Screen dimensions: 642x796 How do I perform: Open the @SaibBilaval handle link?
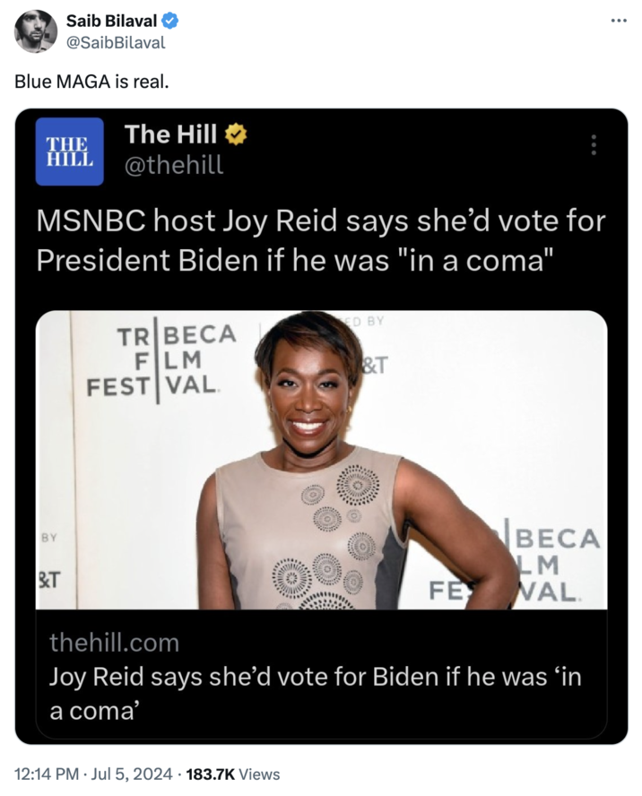(x=116, y=43)
